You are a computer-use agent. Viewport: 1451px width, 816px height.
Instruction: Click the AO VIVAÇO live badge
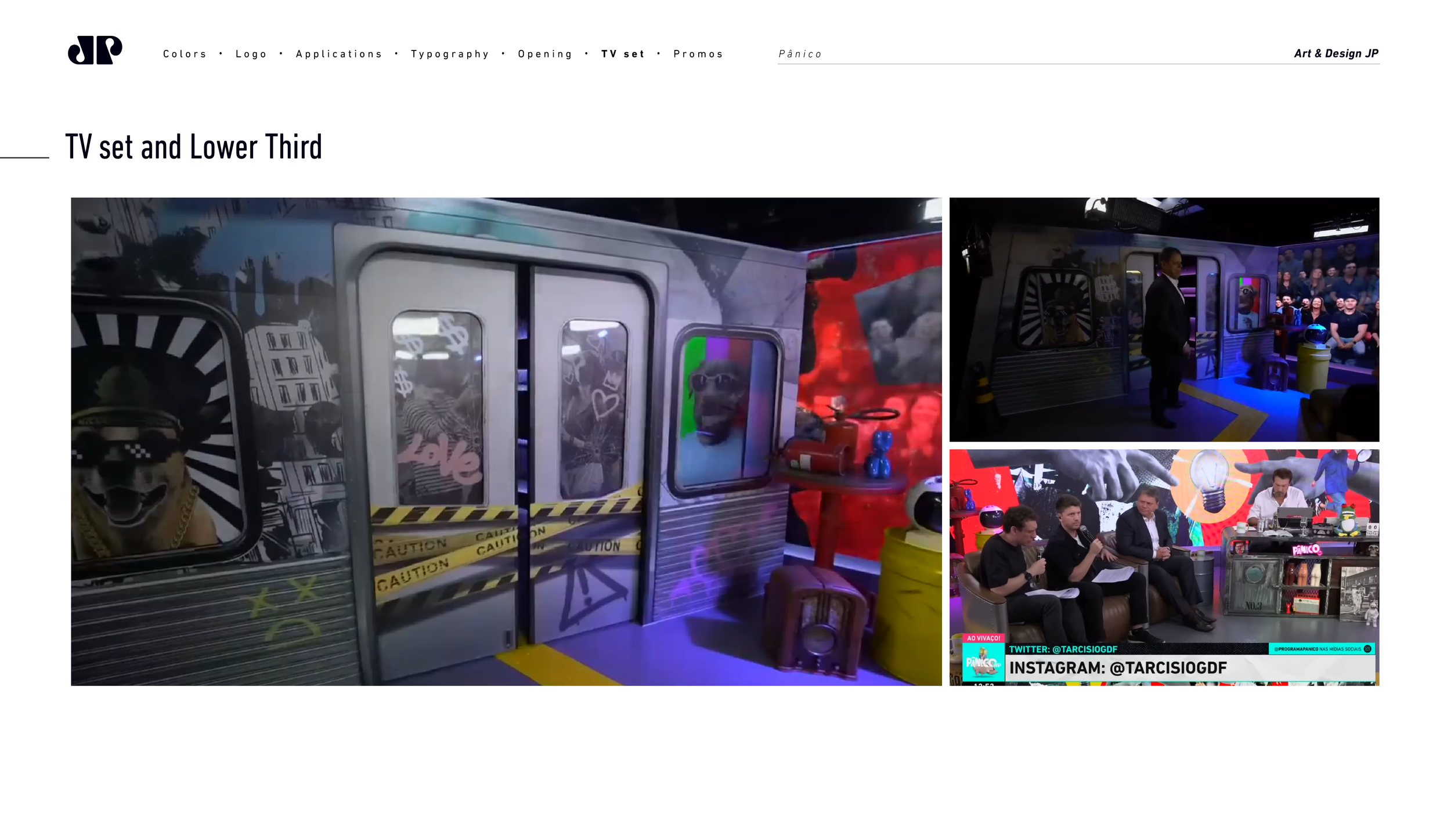coord(983,638)
